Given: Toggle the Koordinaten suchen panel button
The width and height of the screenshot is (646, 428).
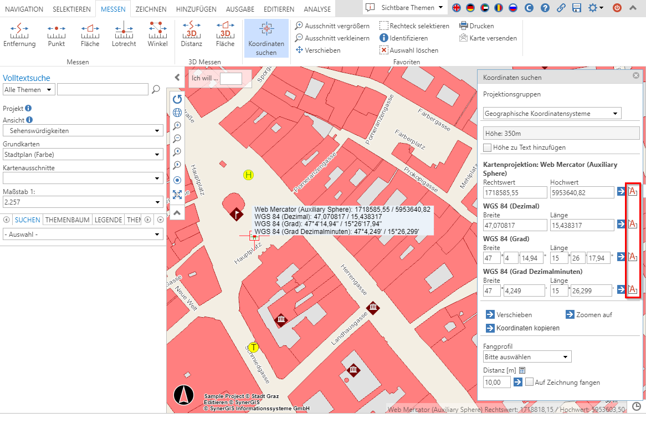Looking at the screenshot, I should 266,38.
